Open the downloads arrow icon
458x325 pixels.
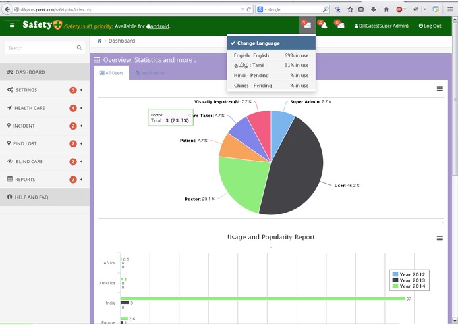click(373, 9)
